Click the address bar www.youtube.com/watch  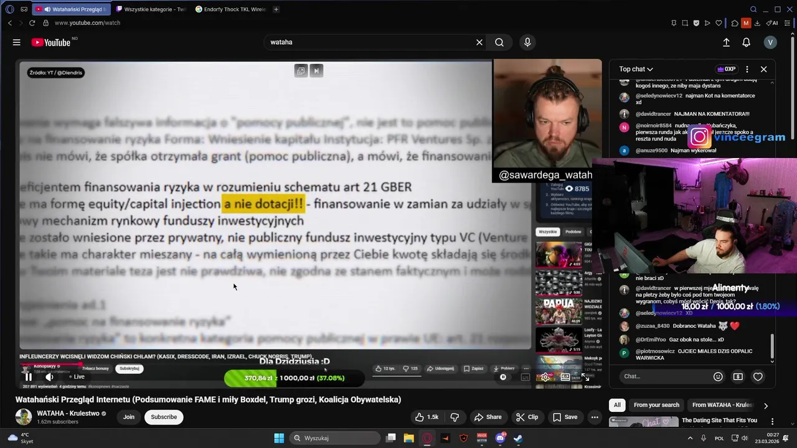[87, 23]
